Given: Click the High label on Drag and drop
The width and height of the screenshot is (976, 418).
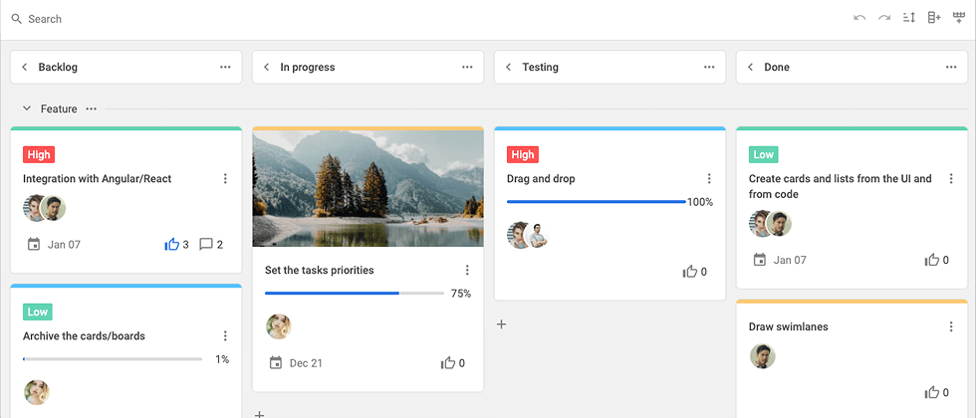Looking at the screenshot, I should [x=522, y=154].
